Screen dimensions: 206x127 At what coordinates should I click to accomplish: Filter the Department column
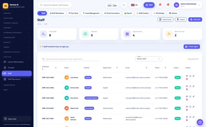[117, 68]
